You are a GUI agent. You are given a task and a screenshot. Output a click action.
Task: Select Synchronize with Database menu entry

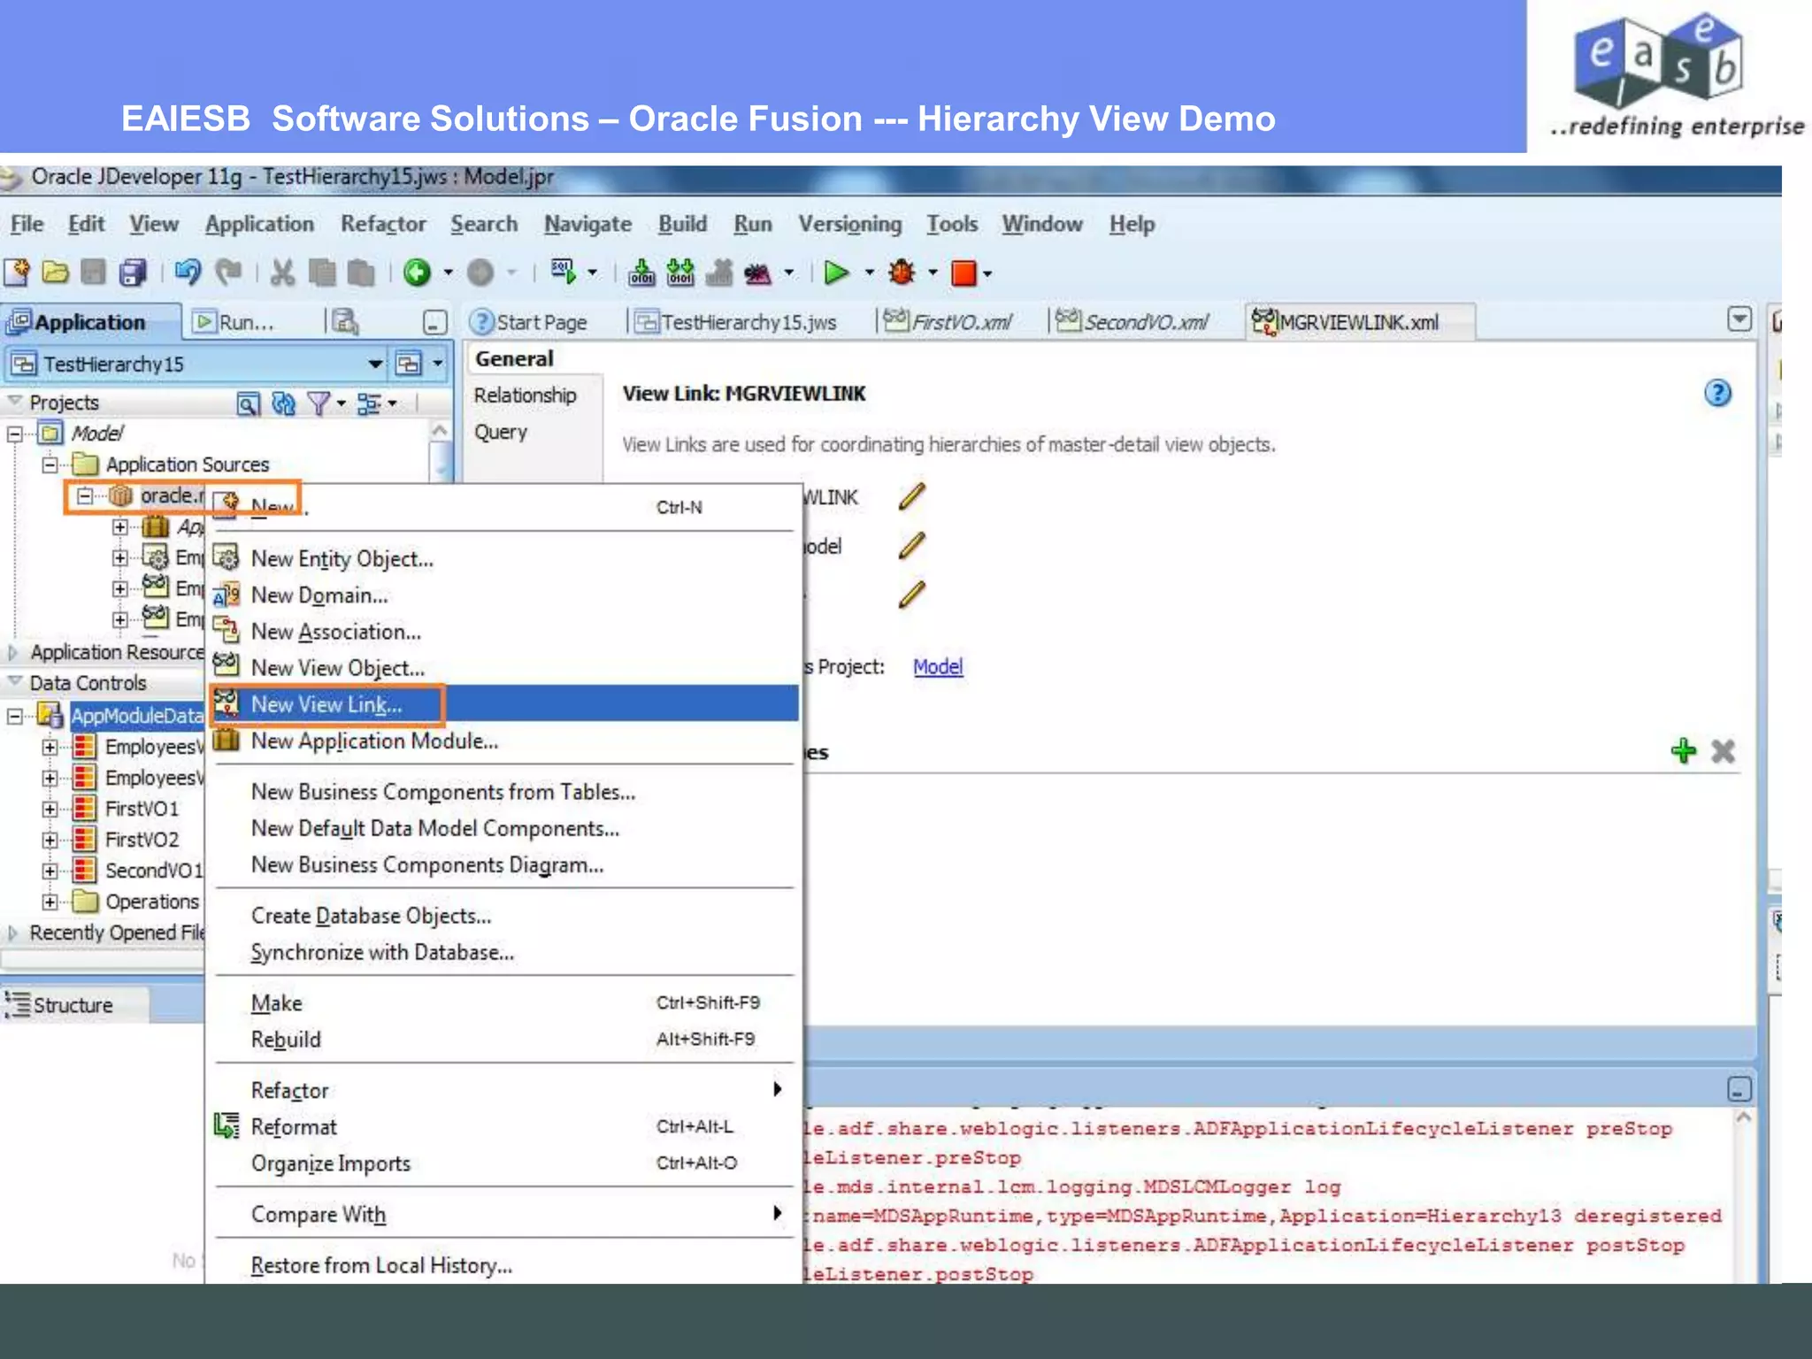504,952
